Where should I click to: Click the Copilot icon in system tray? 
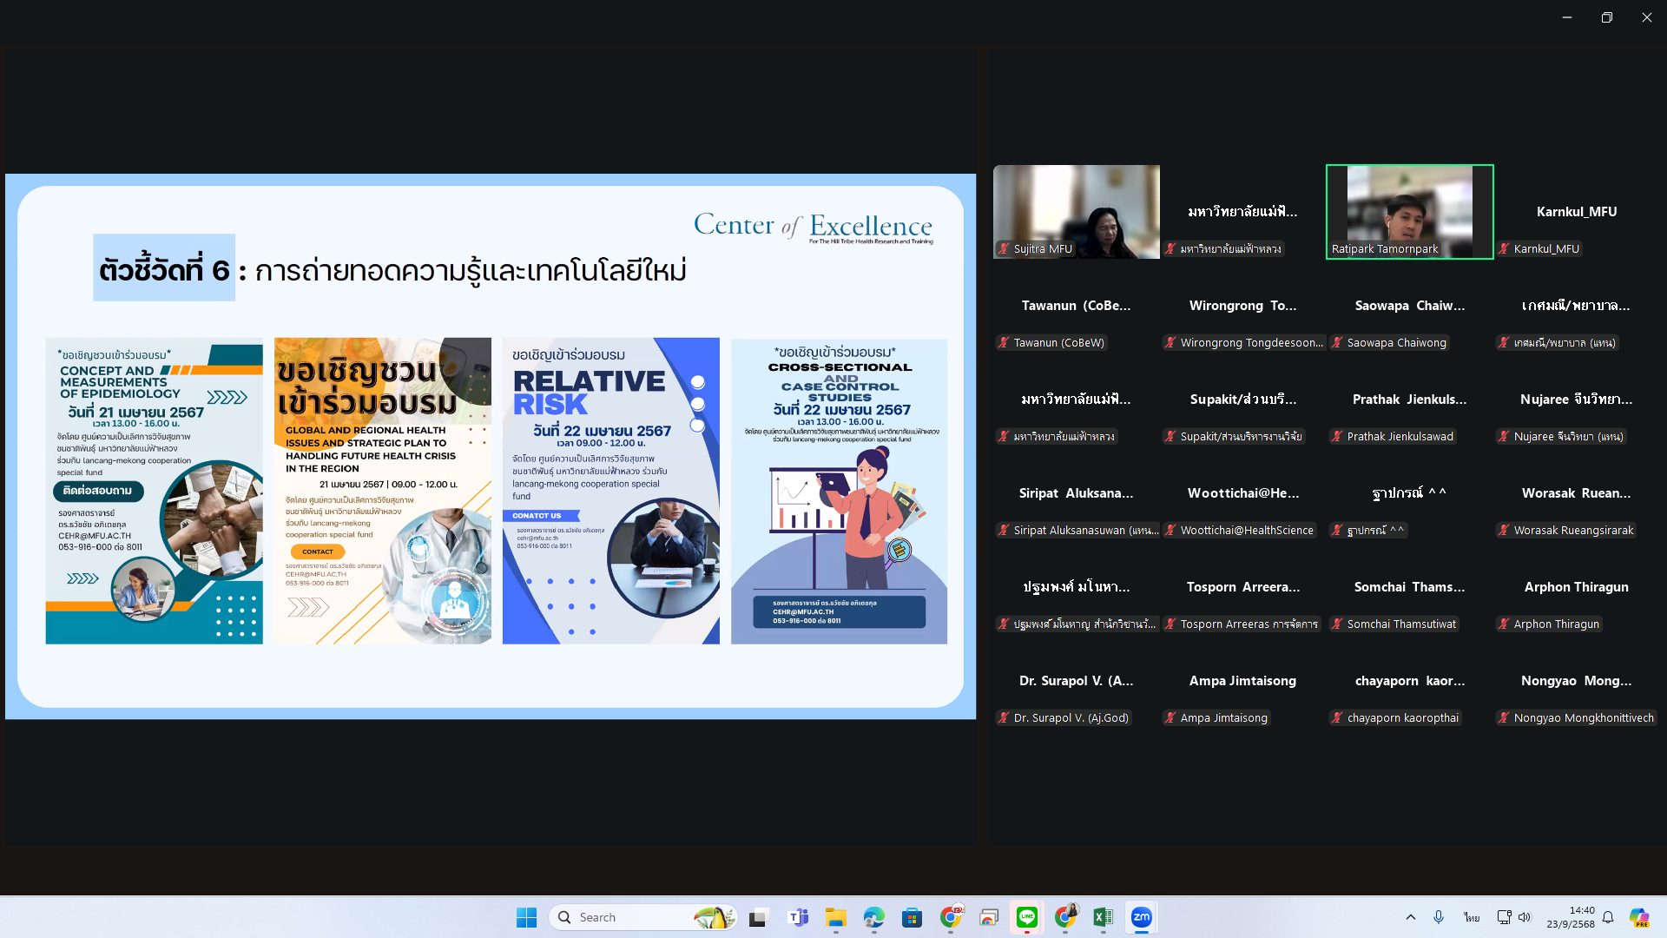coord(1638,917)
